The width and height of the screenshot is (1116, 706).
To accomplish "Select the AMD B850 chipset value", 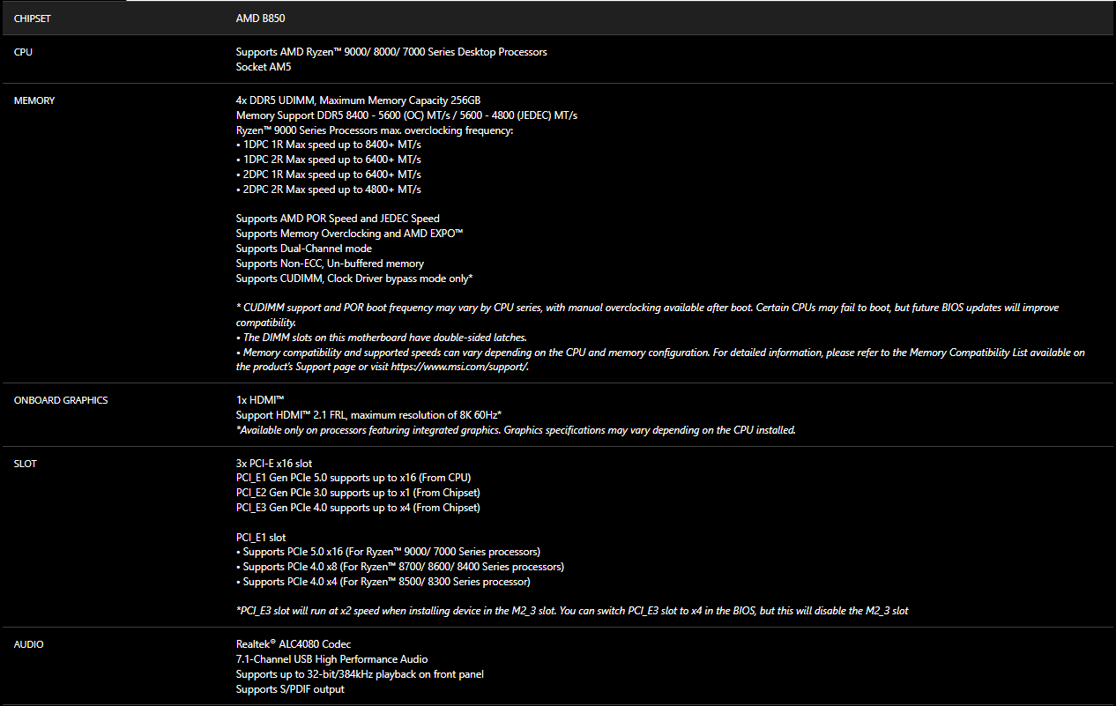I will click(261, 18).
